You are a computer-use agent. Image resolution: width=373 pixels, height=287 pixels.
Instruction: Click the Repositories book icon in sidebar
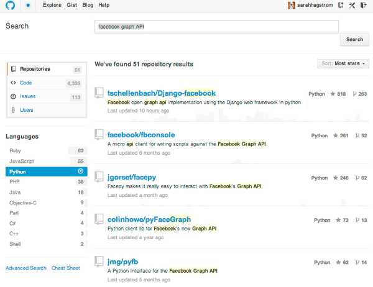(14, 69)
